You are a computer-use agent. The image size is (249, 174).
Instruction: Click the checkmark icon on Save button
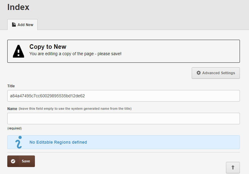point(13,161)
